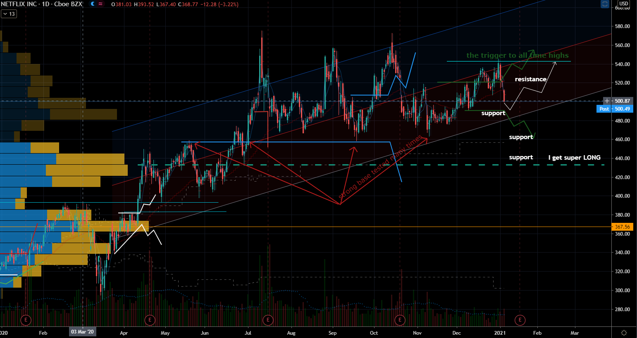Image resolution: width=637 pixels, height=338 pixels.
Task: Click the orange 367.56 price tag
Action: (x=622, y=227)
